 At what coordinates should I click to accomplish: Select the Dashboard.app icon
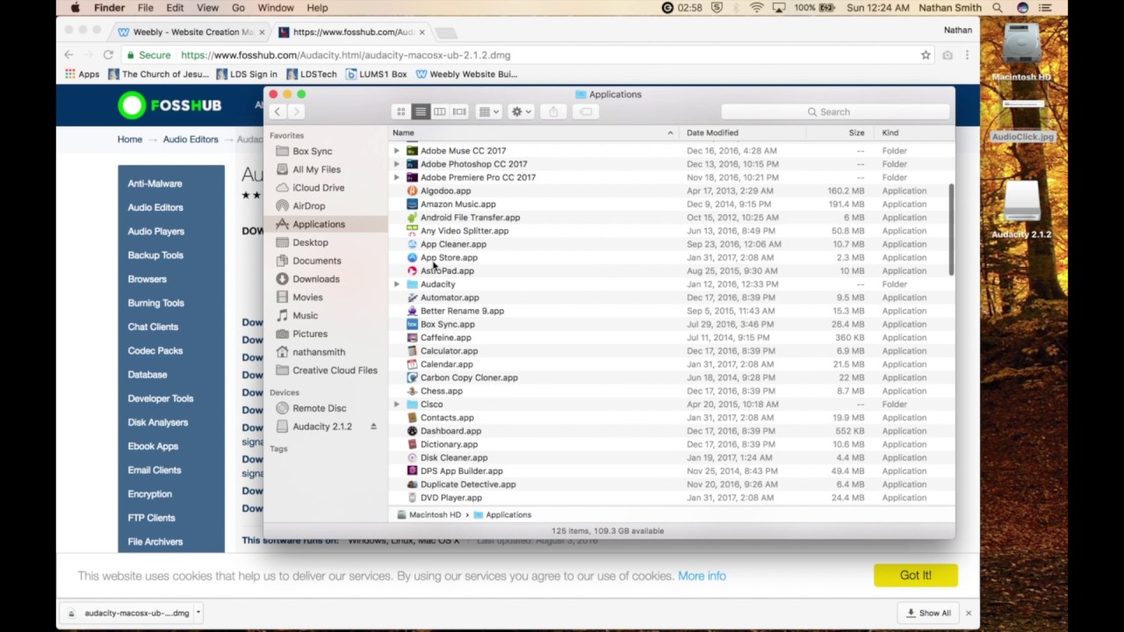click(x=412, y=431)
